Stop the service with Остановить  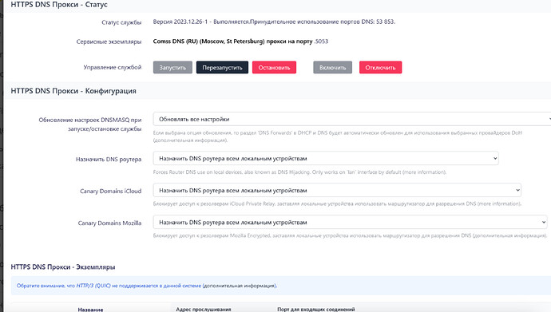click(274, 67)
